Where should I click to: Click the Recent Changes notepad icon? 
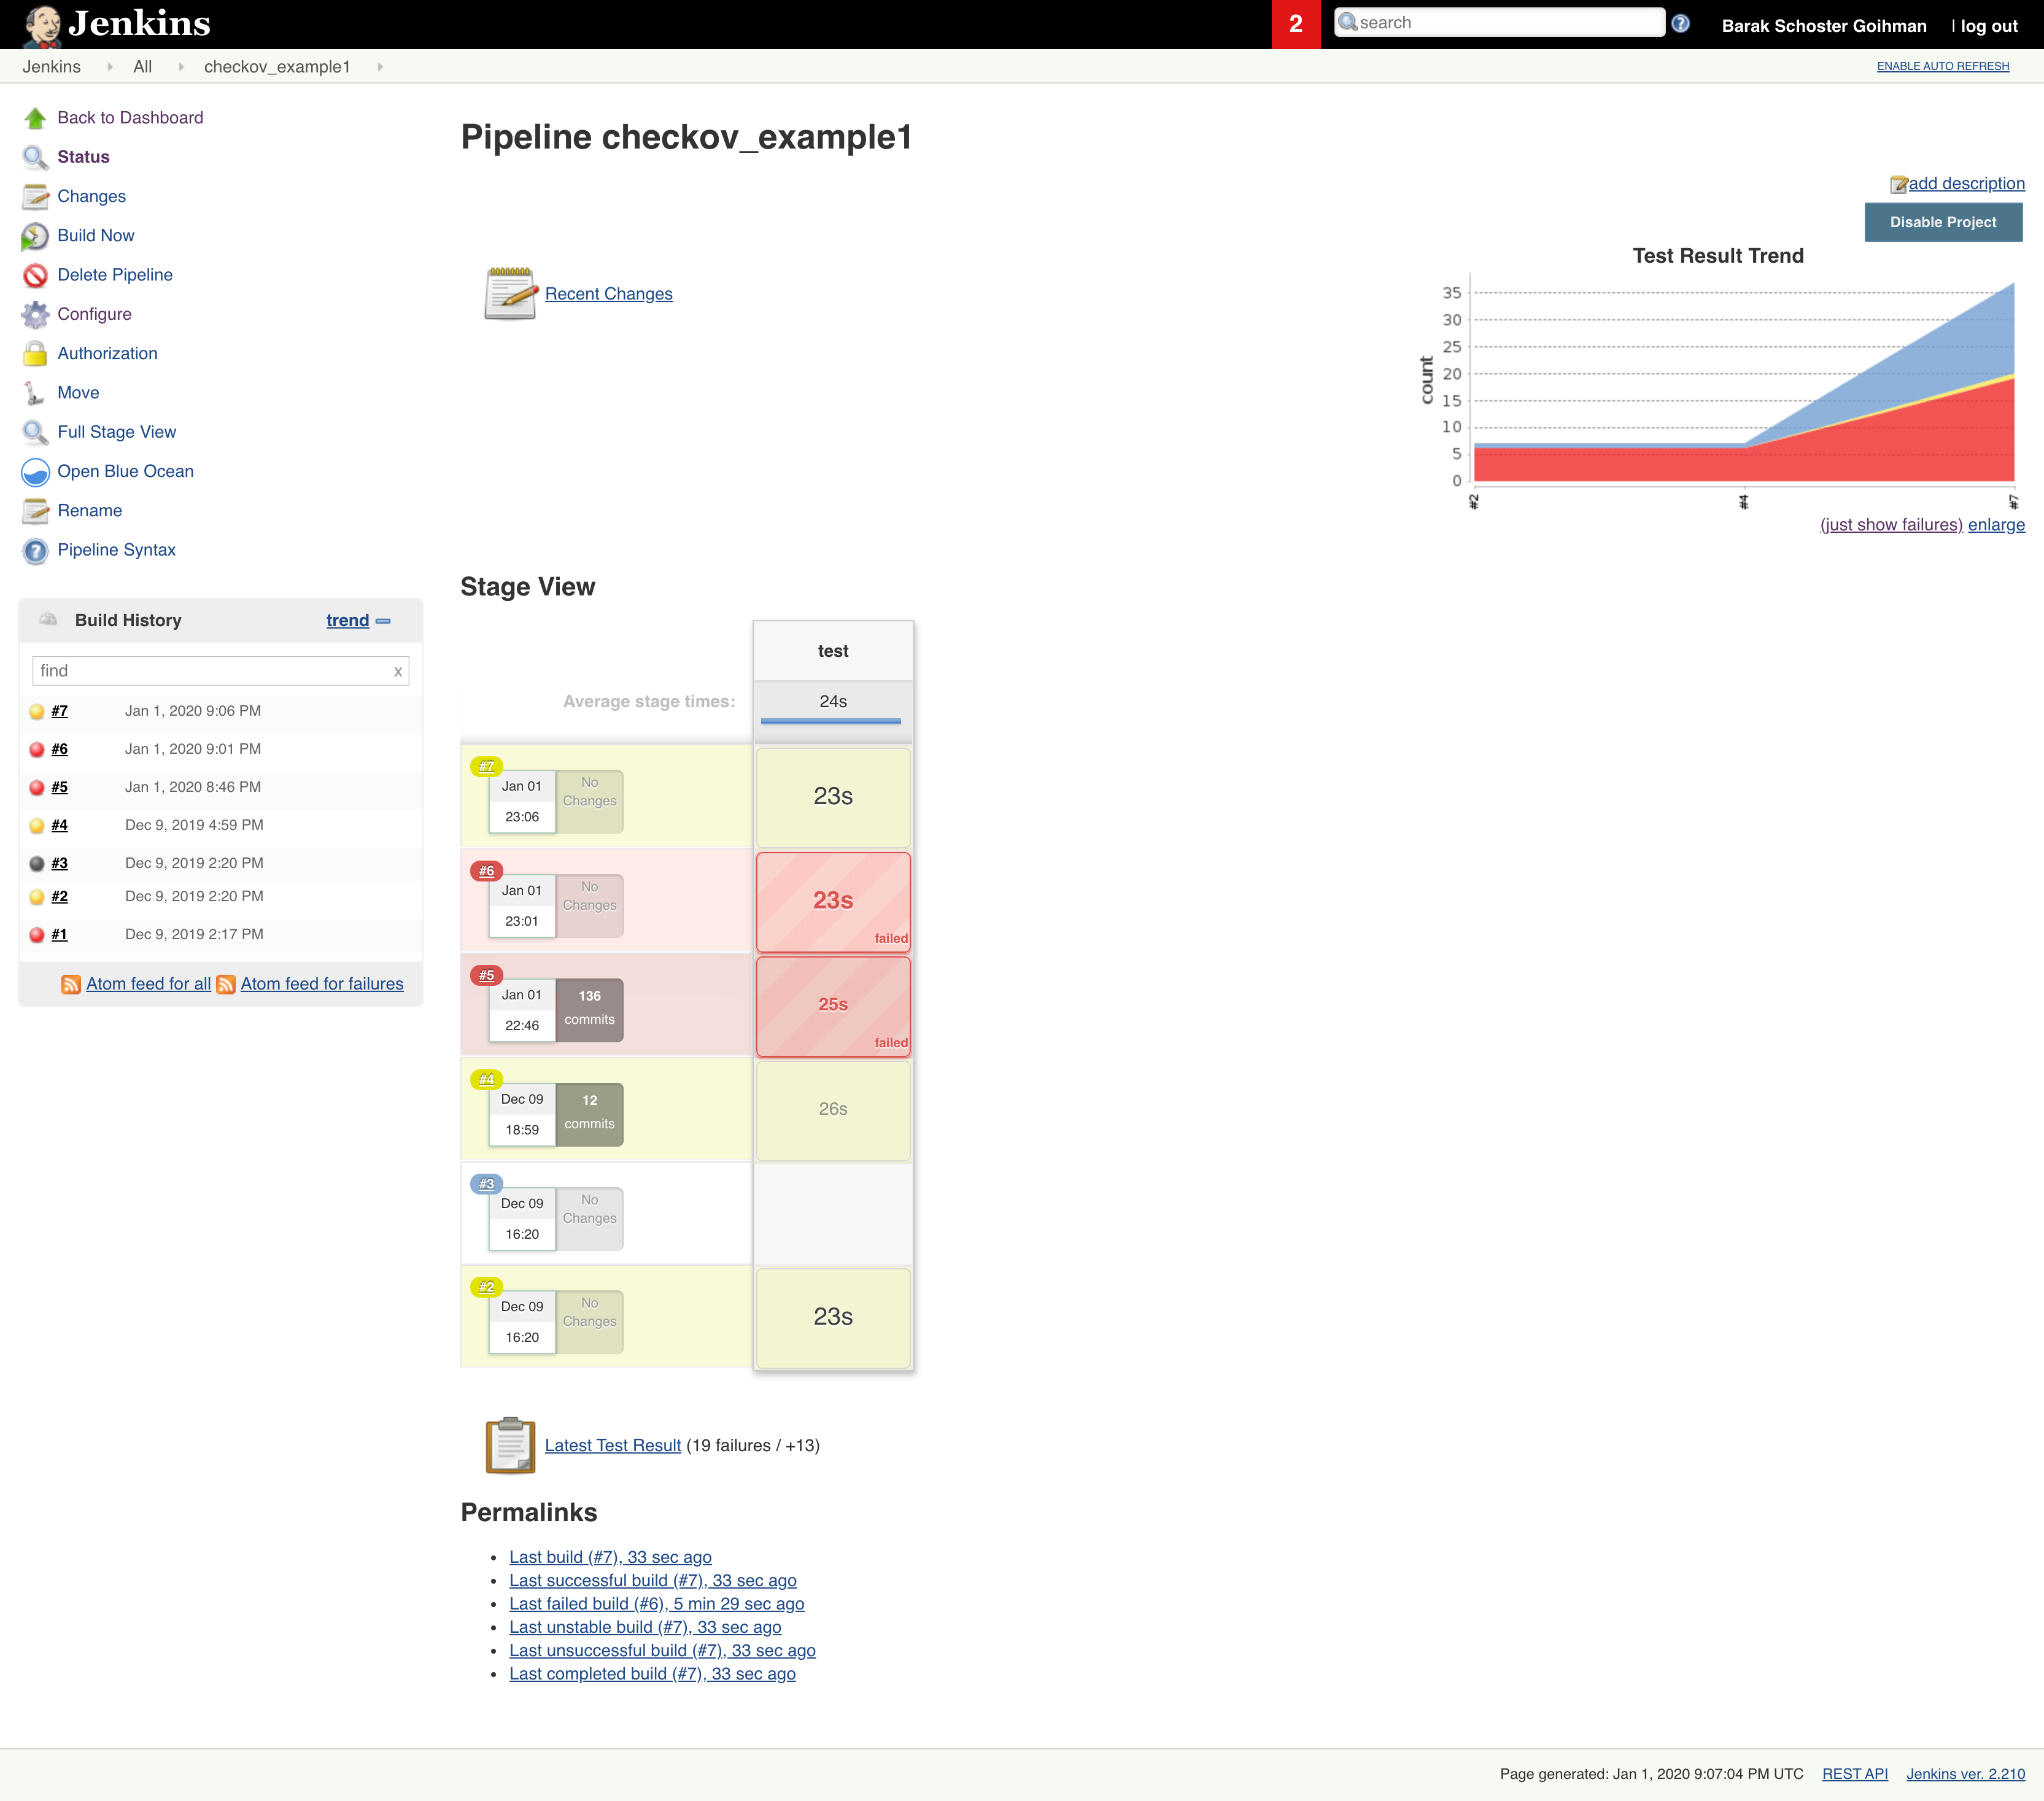tap(510, 294)
